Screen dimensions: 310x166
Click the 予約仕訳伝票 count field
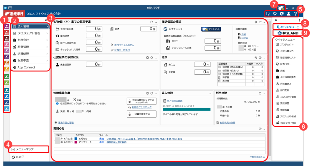tap(94, 29)
